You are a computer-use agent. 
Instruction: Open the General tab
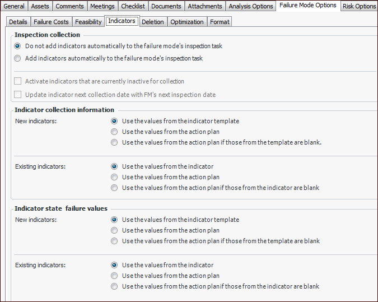(x=14, y=6)
